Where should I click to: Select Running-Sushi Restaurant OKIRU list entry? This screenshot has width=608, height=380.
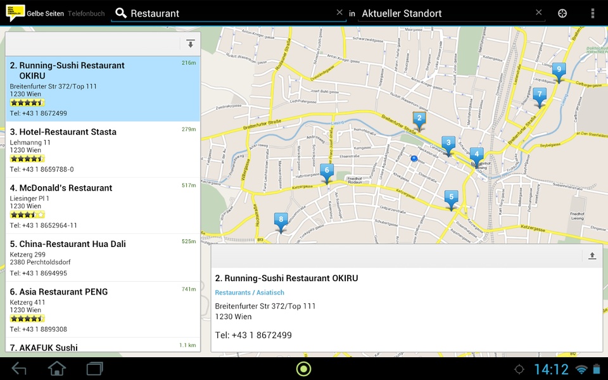[103, 89]
